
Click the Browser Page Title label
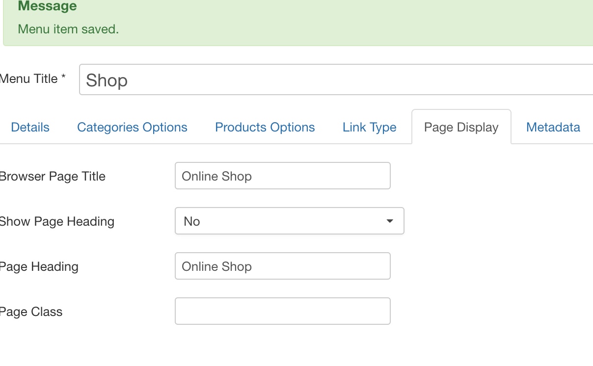point(52,177)
